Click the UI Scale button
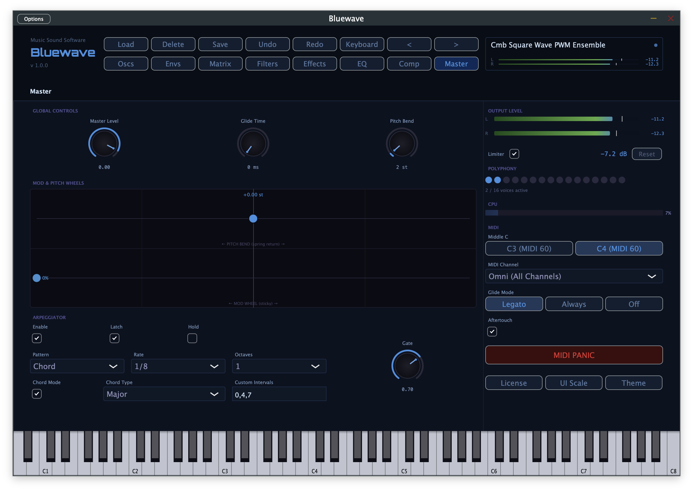This screenshot has height=491, width=693. [573, 383]
